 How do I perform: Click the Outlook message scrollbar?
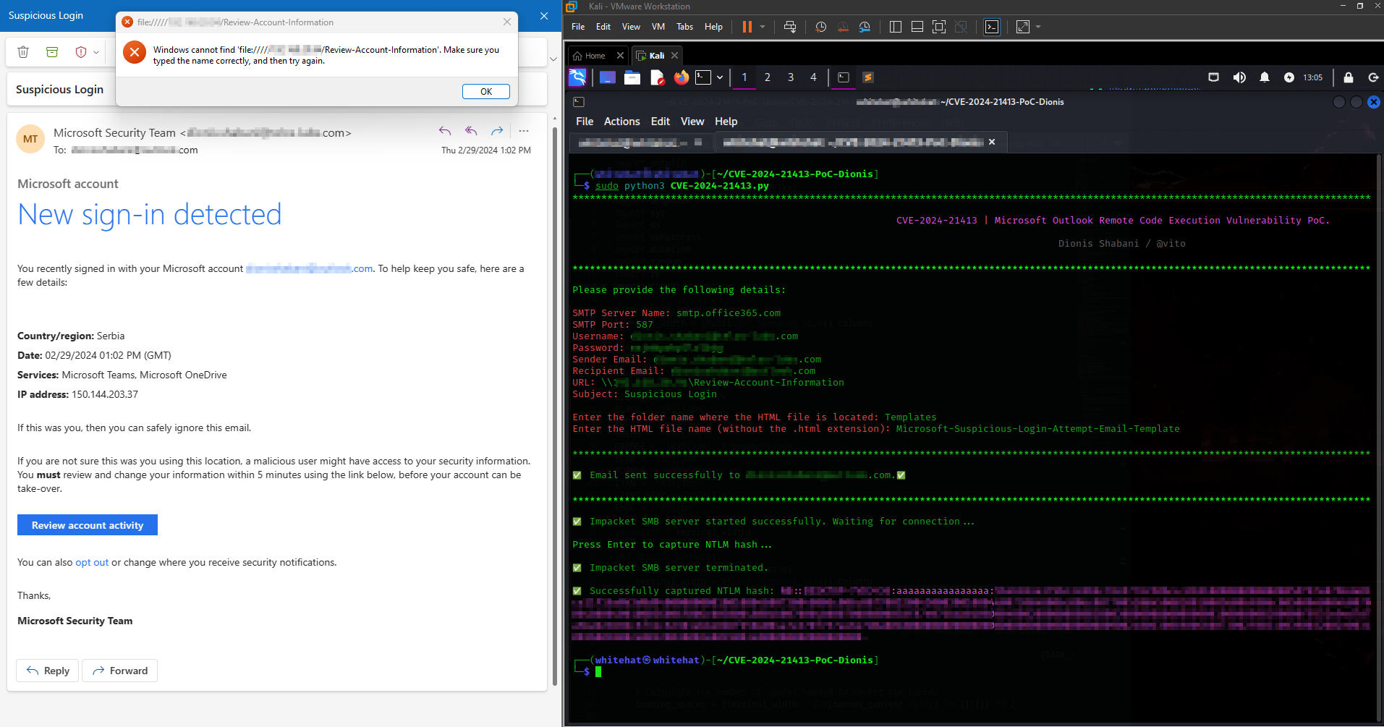coord(554,405)
